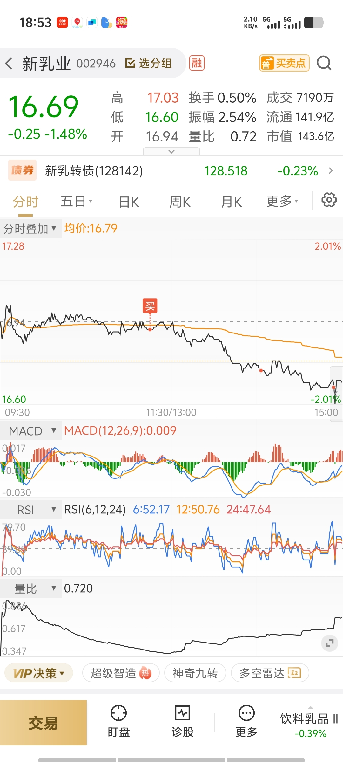
Task: Change the 量比 indicator dropdown
Action: pyautogui.click(x=31, y=588)
